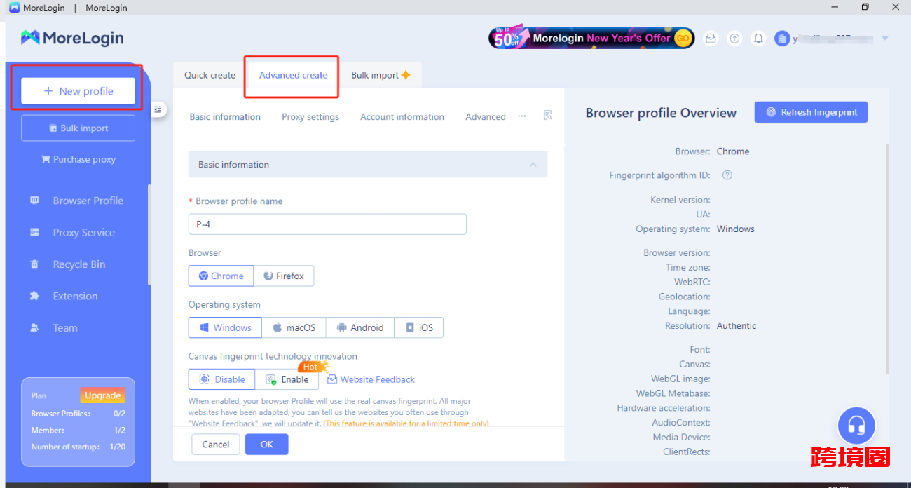911x488 pixels.
Task: Select Chrome browser option
Action: (x=221, y=276)
